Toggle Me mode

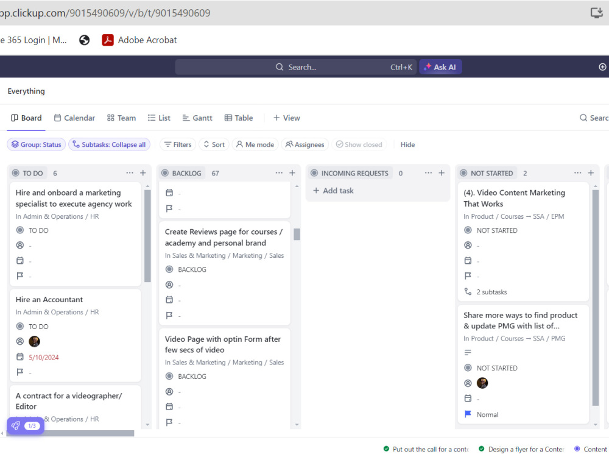(x=255, y=144)
